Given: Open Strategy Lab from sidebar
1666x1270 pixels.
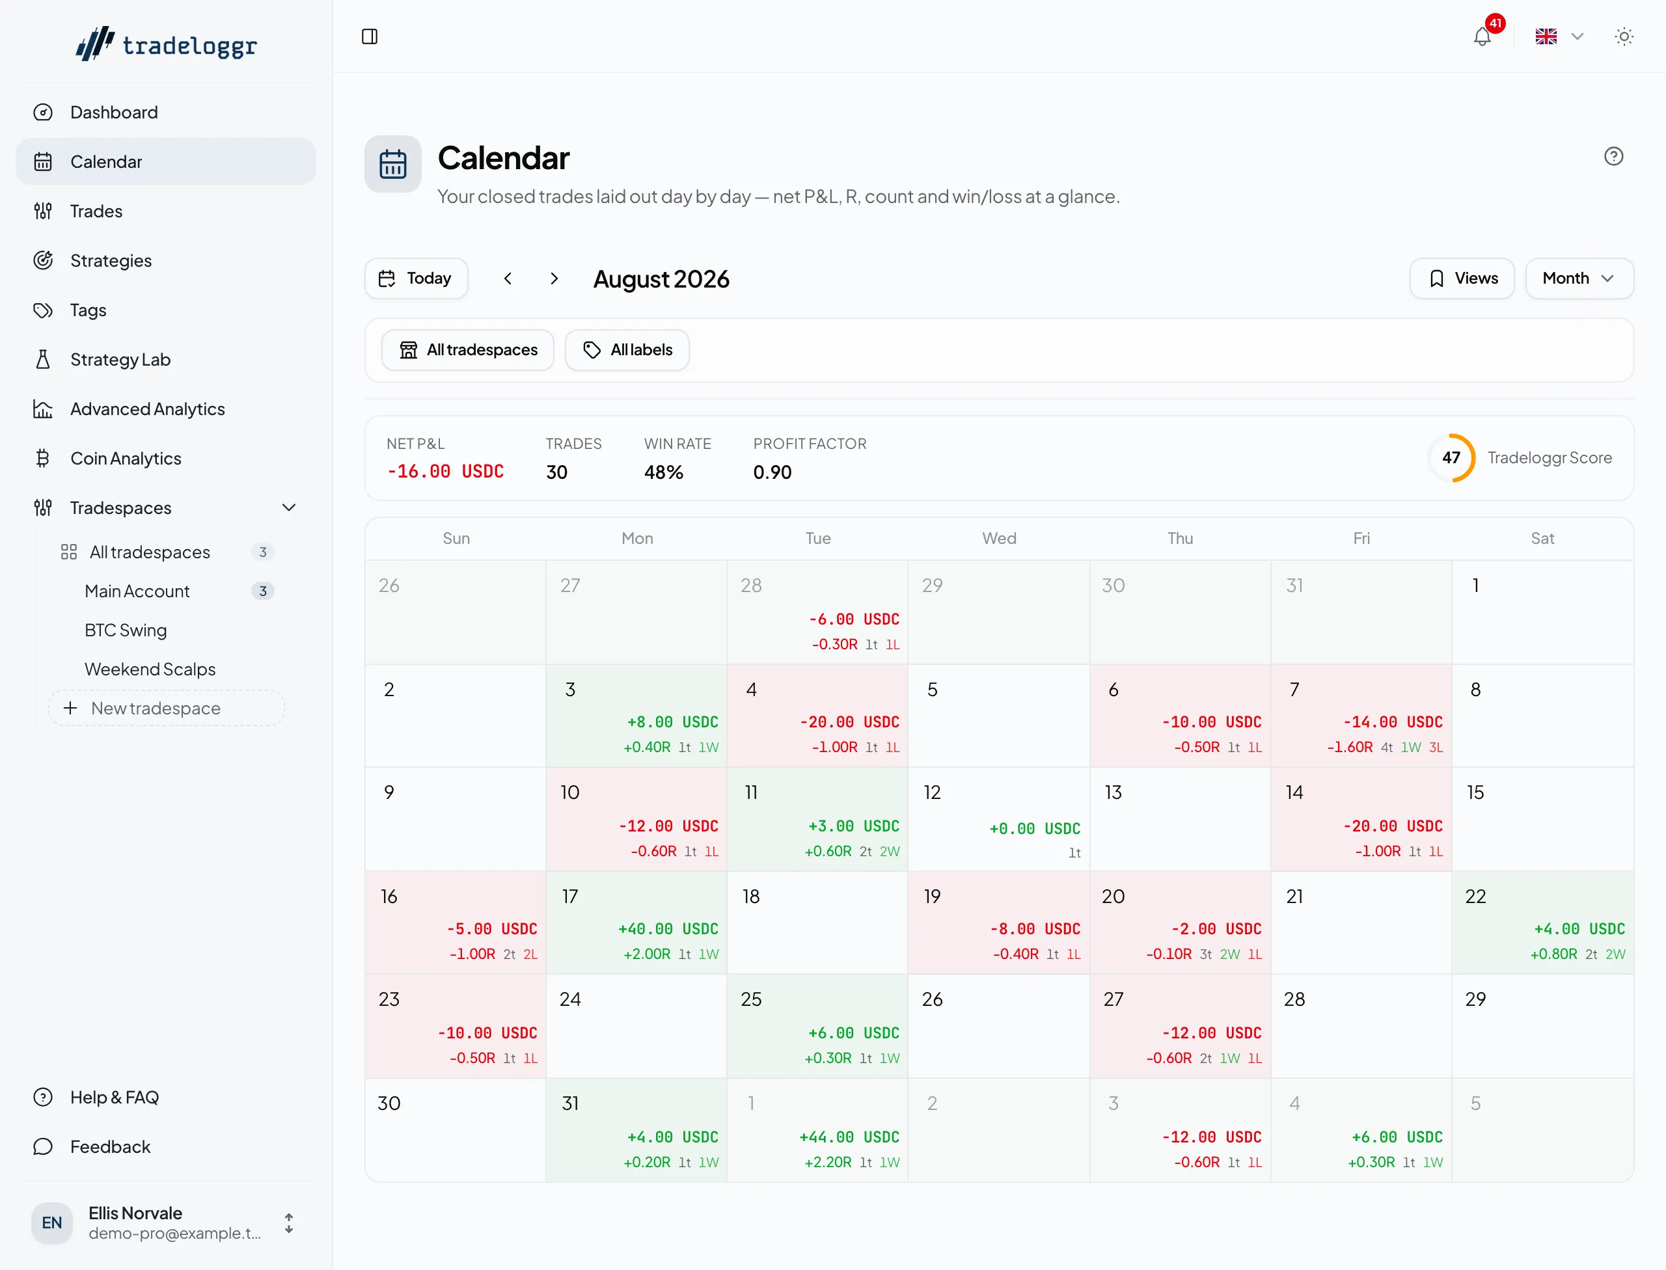Looking at the screenshot, I should pos(165,360).
